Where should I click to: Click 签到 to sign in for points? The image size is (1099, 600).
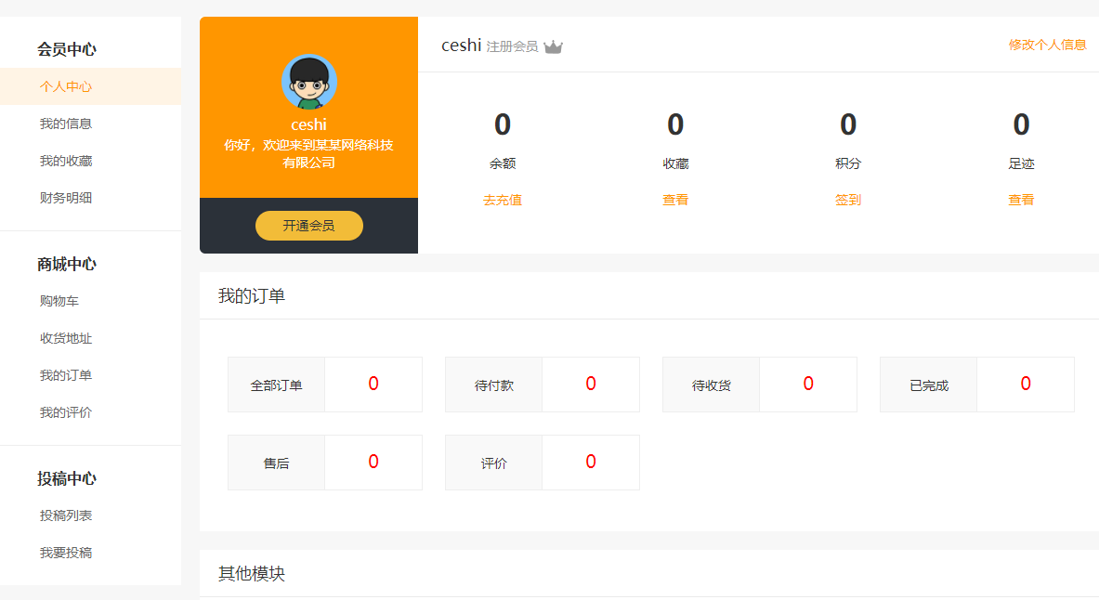point(847,200)
